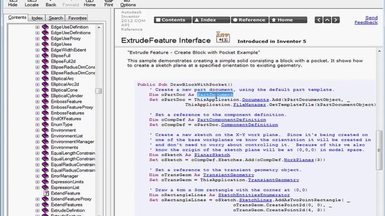385x216 pixels.
Task: Click the Hide toolbar button
Action: click(13, 4)
